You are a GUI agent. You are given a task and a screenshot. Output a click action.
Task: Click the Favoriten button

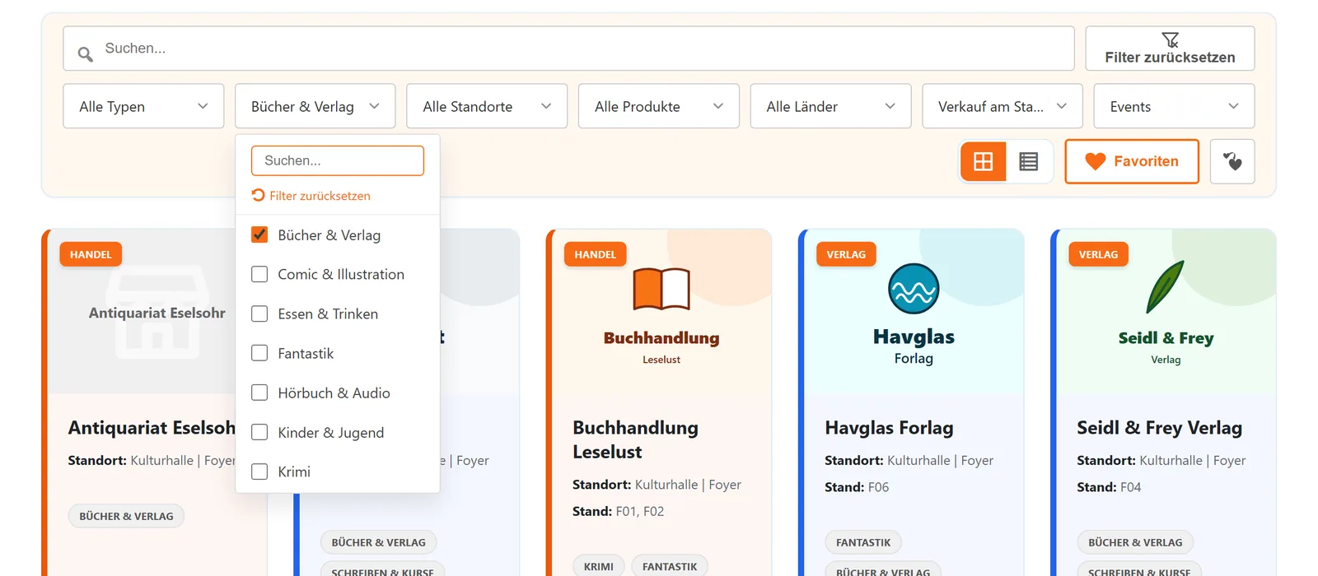(x=1132, y=161)
